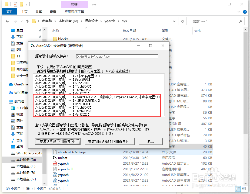The height and width of the screenshot is (194, 250).
Task: Click file list vertical scrollbar down arrow
Action: point(245,183)
